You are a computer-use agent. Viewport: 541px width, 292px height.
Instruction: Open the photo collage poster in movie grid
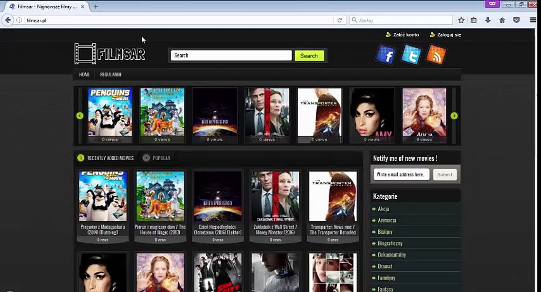tap(333, 273)
